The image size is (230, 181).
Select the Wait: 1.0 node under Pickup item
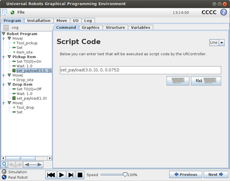pyautogui.click(x=25, y=66)
